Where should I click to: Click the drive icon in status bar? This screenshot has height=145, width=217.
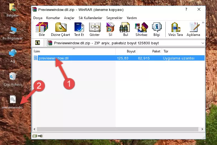[35, 136]
